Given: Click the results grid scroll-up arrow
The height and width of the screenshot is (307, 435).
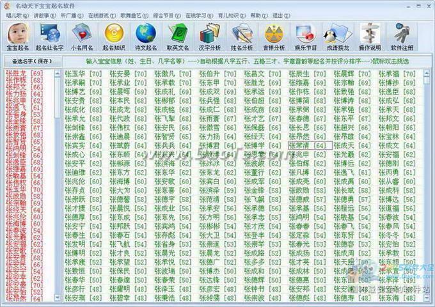Looking at the screenshot, I should point(427,74).
